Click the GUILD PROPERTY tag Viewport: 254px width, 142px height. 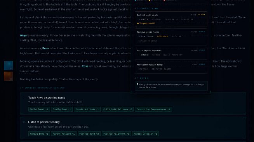(x=173, y=55)
